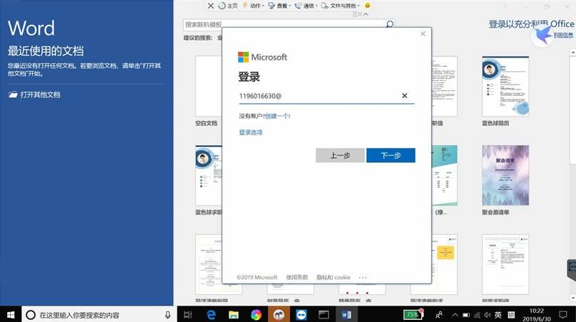Show hidden tray icons with chevron

tap(455, 315)
